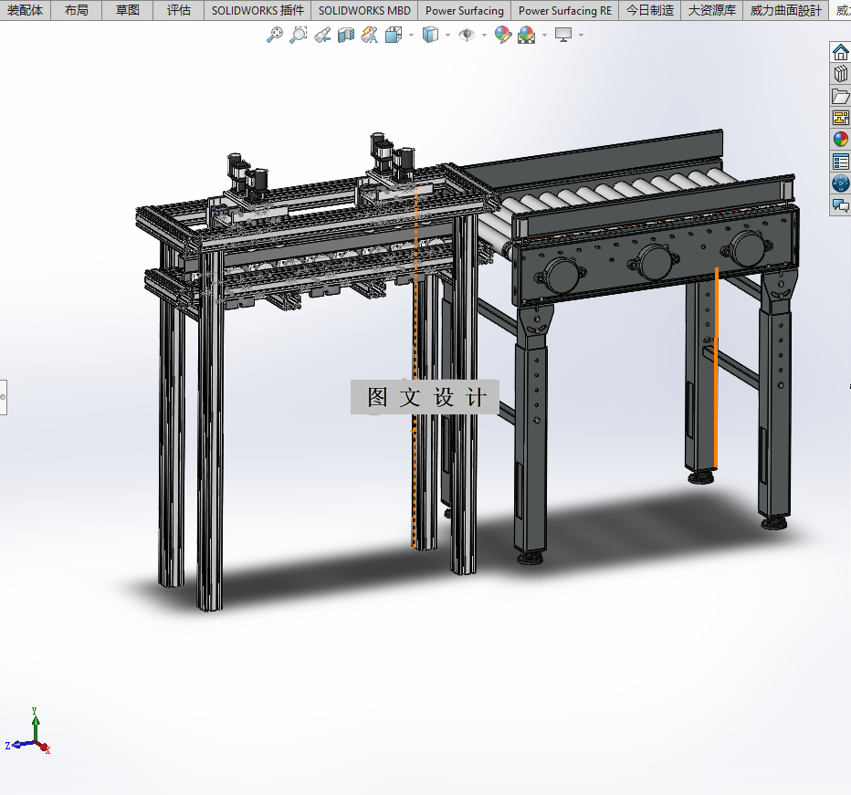Expand the View Settings dropdown arrow
The height and width of the screenshot is (795, 851).
point(582,36)
